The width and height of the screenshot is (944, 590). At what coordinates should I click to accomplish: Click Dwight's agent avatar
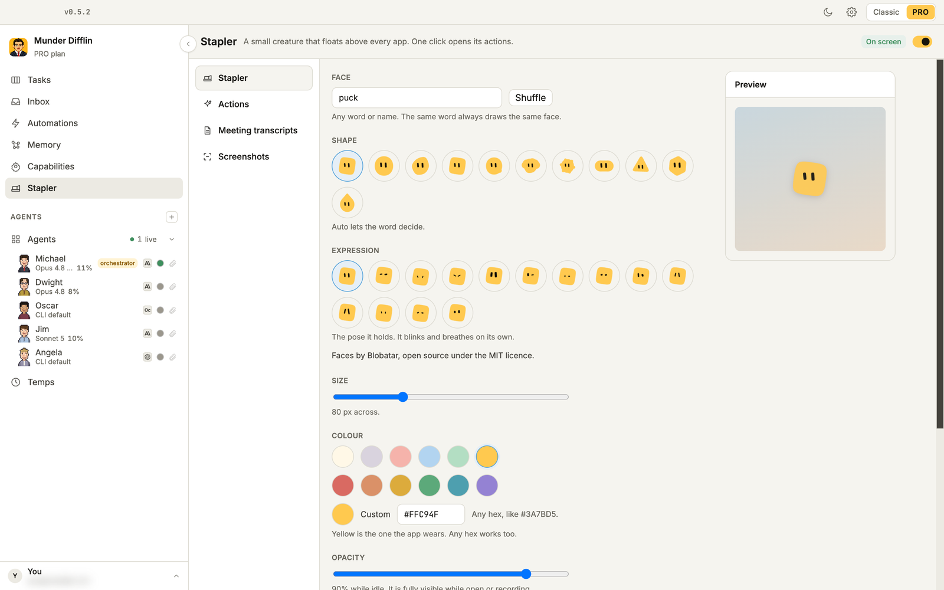[x=24, y=287]
